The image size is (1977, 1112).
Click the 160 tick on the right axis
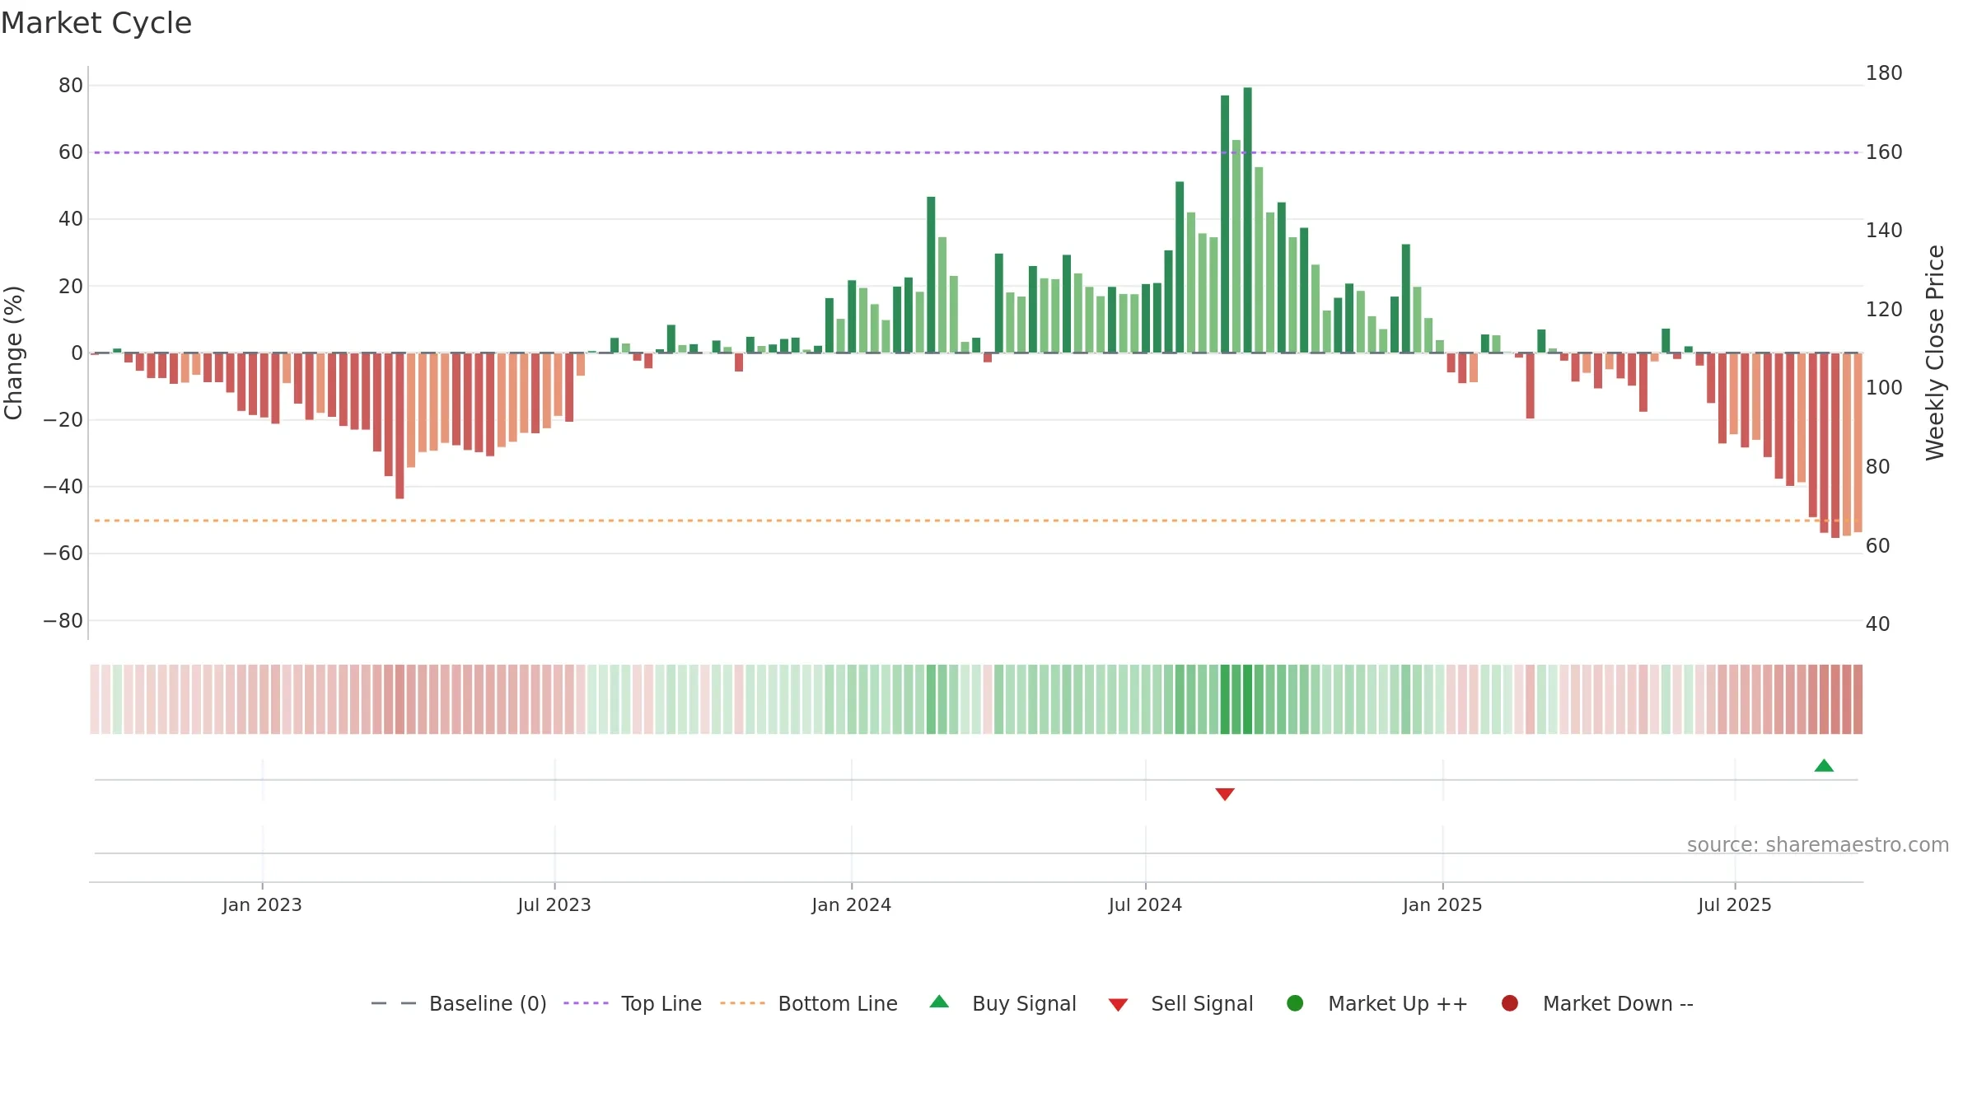[x=1884, y=152]
